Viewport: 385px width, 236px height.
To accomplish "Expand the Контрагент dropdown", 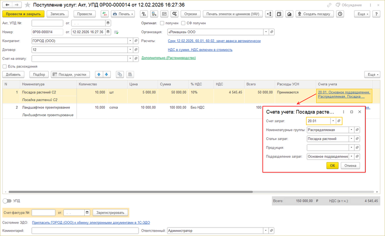I will tap(130, 41).
